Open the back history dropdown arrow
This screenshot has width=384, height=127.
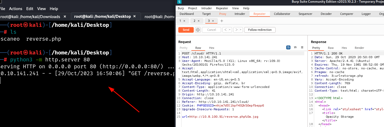(x=230, y=30)
